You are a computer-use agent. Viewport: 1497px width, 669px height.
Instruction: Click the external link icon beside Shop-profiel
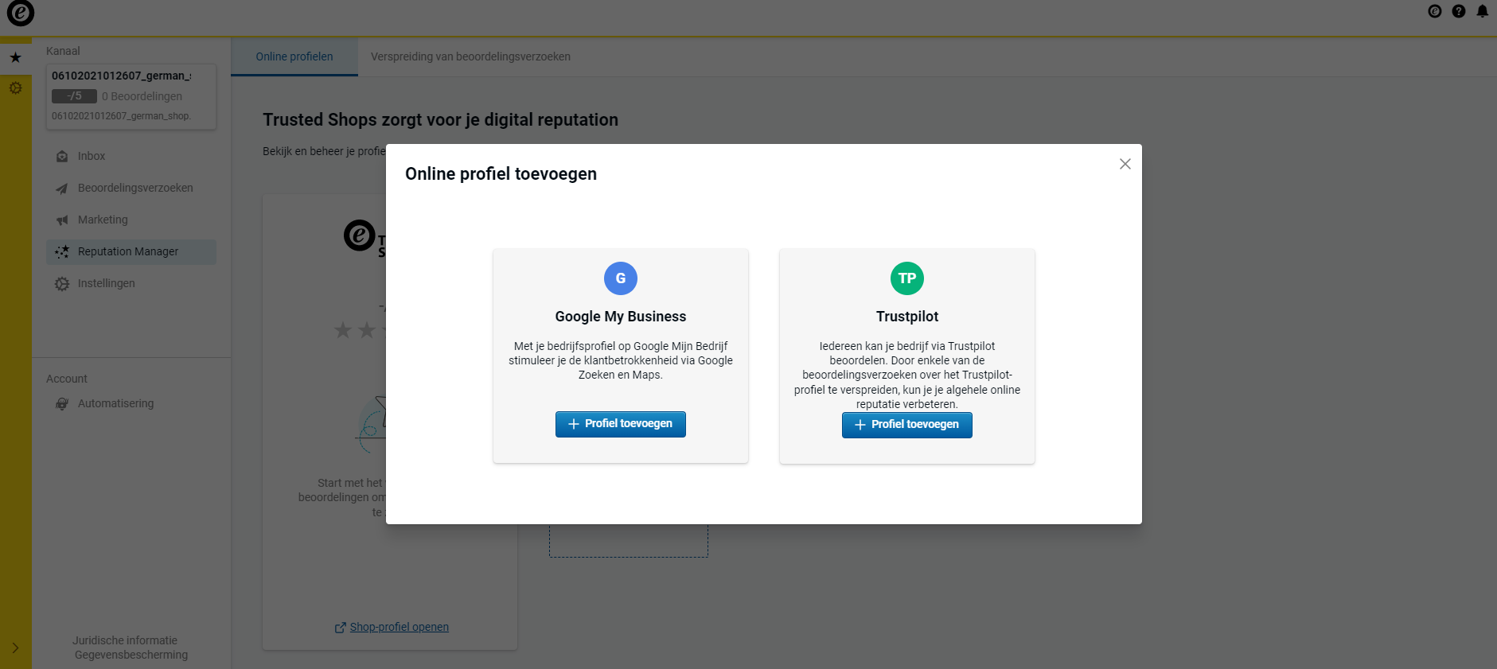coord(341,628)
